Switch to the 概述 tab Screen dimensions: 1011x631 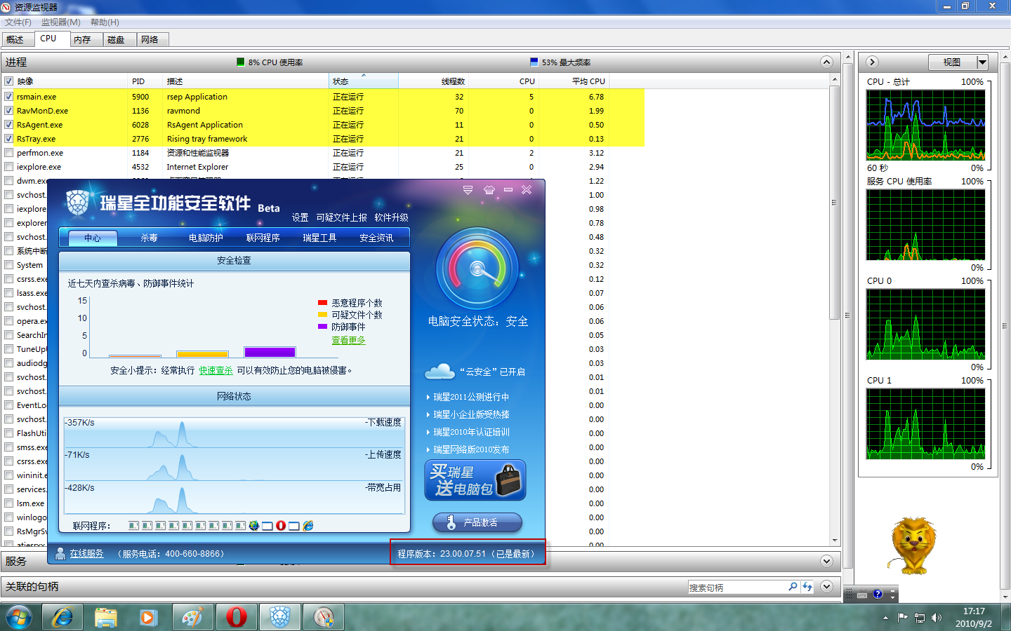click(x=15, y=40)
